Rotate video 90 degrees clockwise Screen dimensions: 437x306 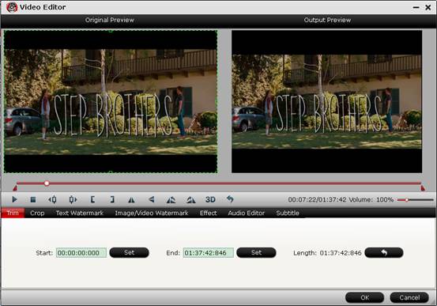(191, 199)
